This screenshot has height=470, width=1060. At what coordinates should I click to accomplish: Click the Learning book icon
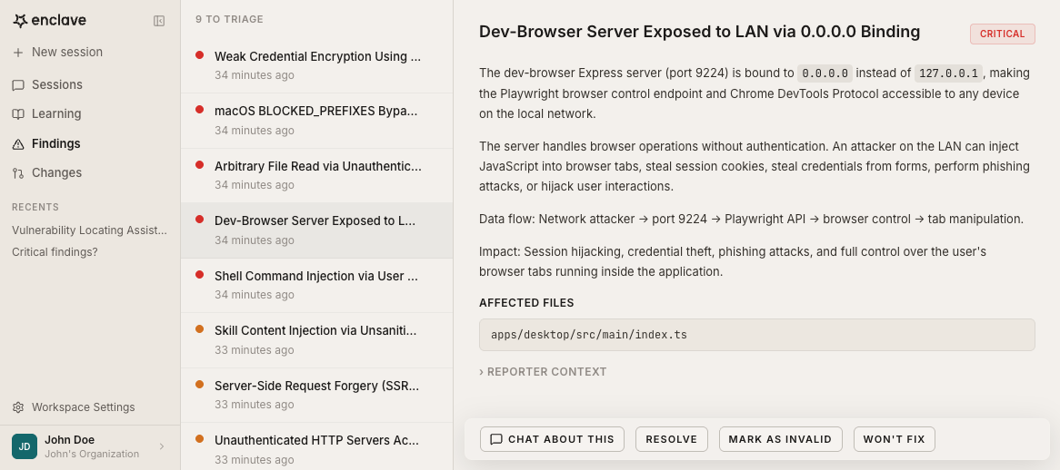point(18,114)
